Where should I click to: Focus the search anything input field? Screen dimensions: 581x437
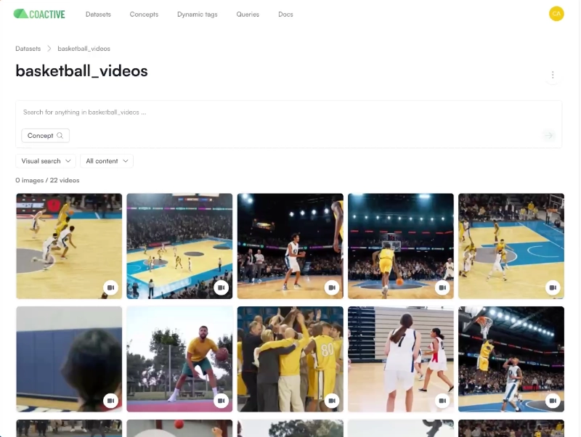(x=288, y=113)
